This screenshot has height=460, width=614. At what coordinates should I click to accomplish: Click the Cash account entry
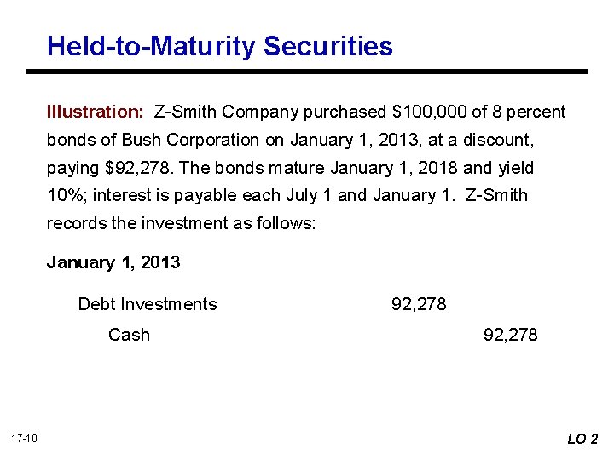click(x=130, y=335)
